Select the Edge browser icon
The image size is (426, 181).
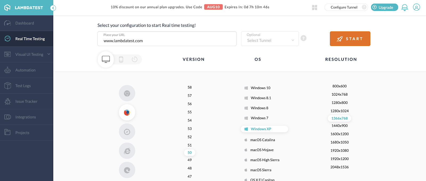pos(127,170)
